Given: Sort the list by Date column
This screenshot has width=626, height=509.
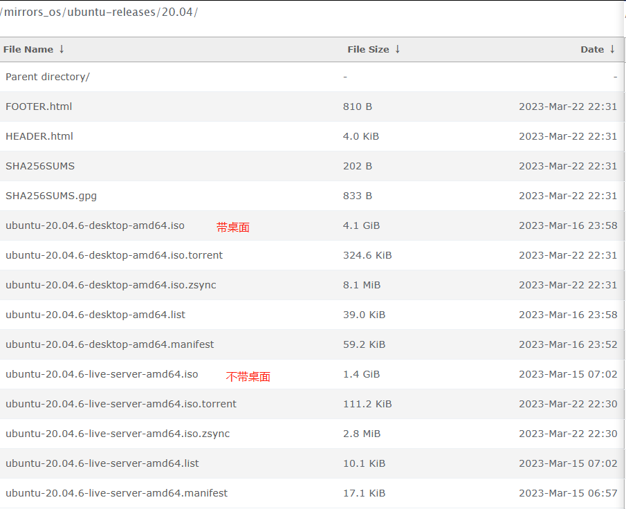Looking at the screenshot, I should pos(592,50).
